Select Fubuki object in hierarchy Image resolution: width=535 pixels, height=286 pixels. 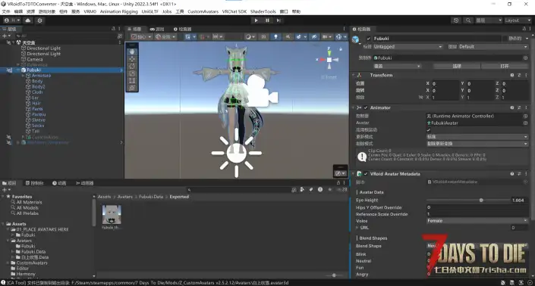click(34, 70)
